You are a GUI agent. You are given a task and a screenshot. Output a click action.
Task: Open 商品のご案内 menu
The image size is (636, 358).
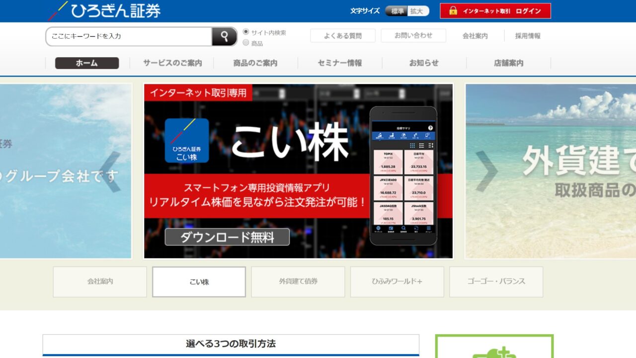tap(255, 63)
